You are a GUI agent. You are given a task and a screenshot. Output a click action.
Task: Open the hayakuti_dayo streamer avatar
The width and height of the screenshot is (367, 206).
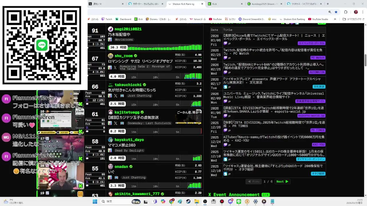tap(110, 140)
